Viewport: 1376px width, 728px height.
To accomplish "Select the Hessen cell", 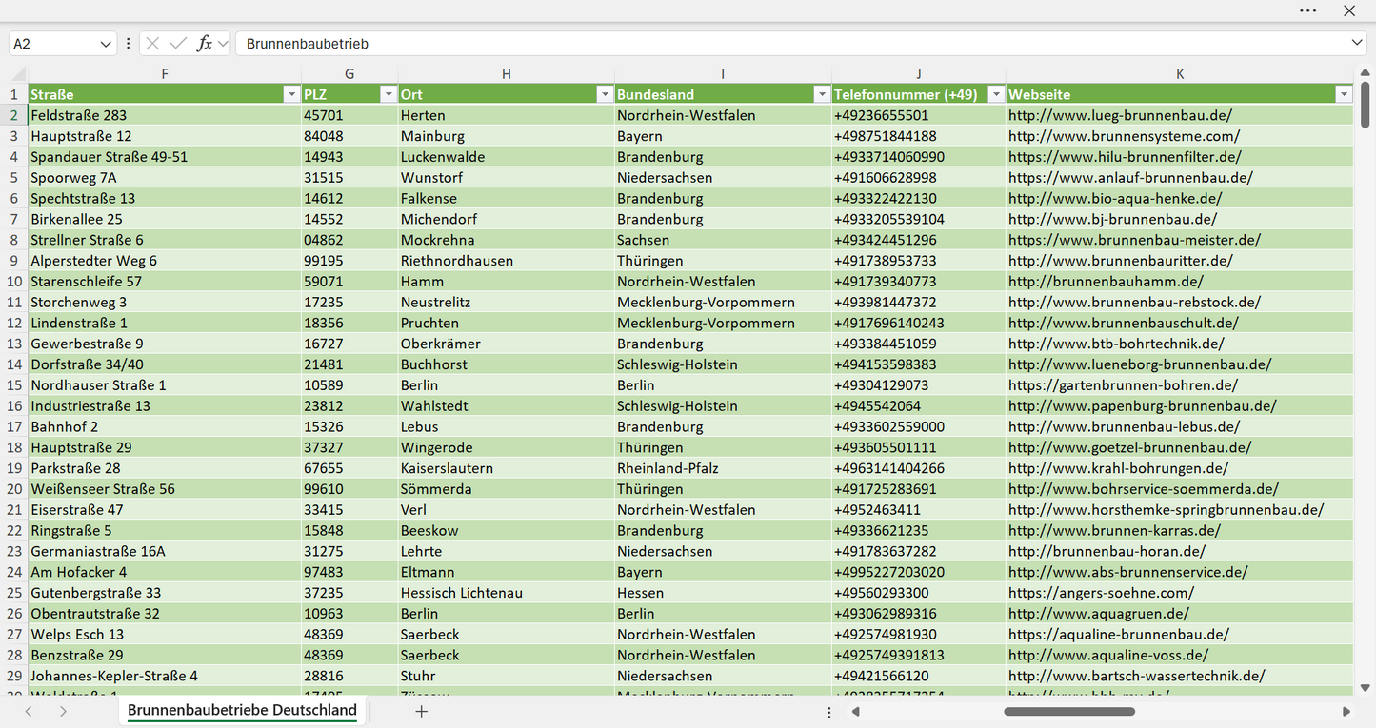I will pos(723,593).
